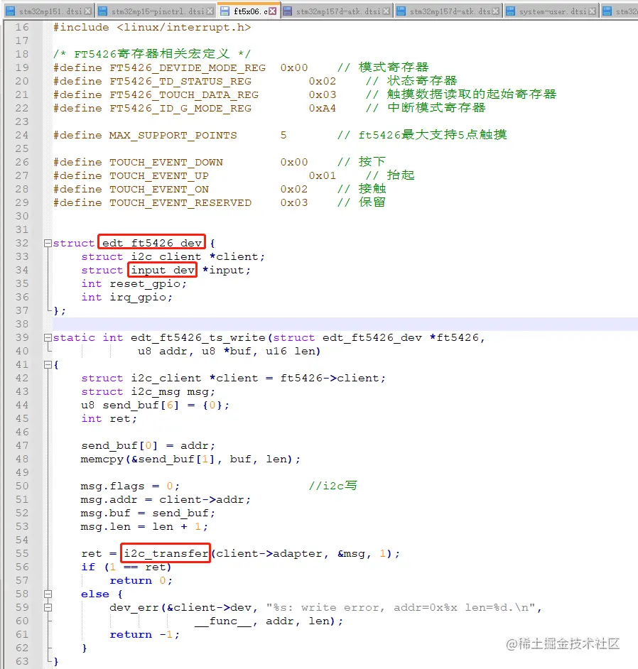Click TOUCH_EVENT_RESERVED macro name
The height and width of the screenshot is (669, 638).
click(x=180, y=203)
